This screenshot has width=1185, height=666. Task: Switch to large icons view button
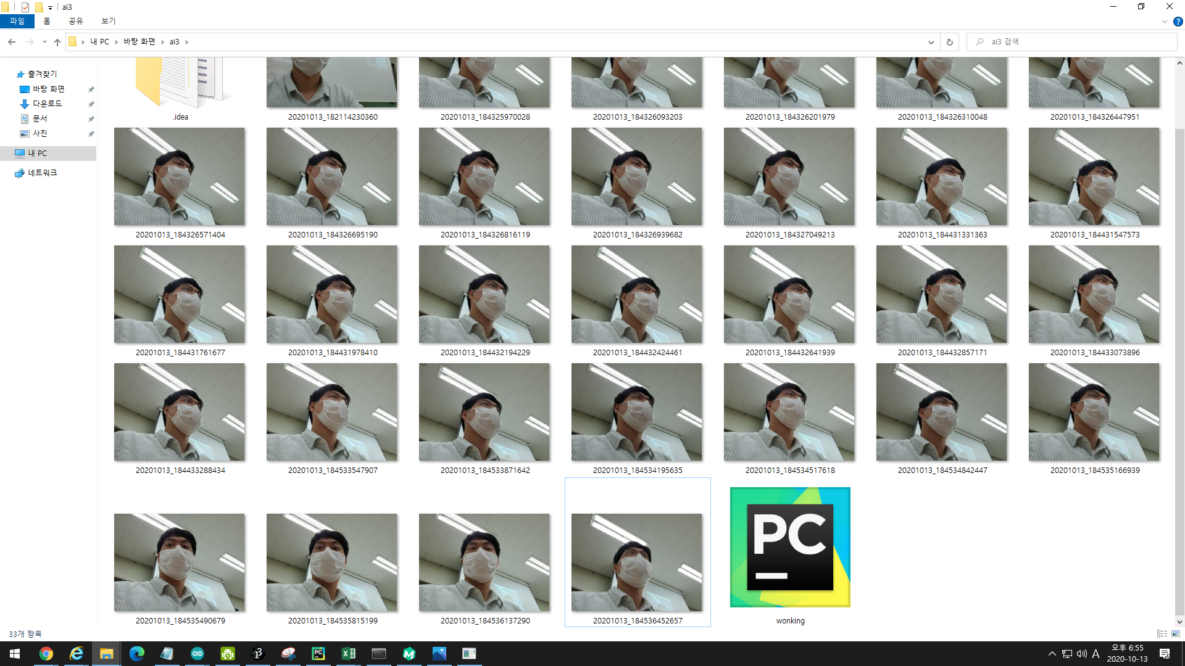point(1176,633)
